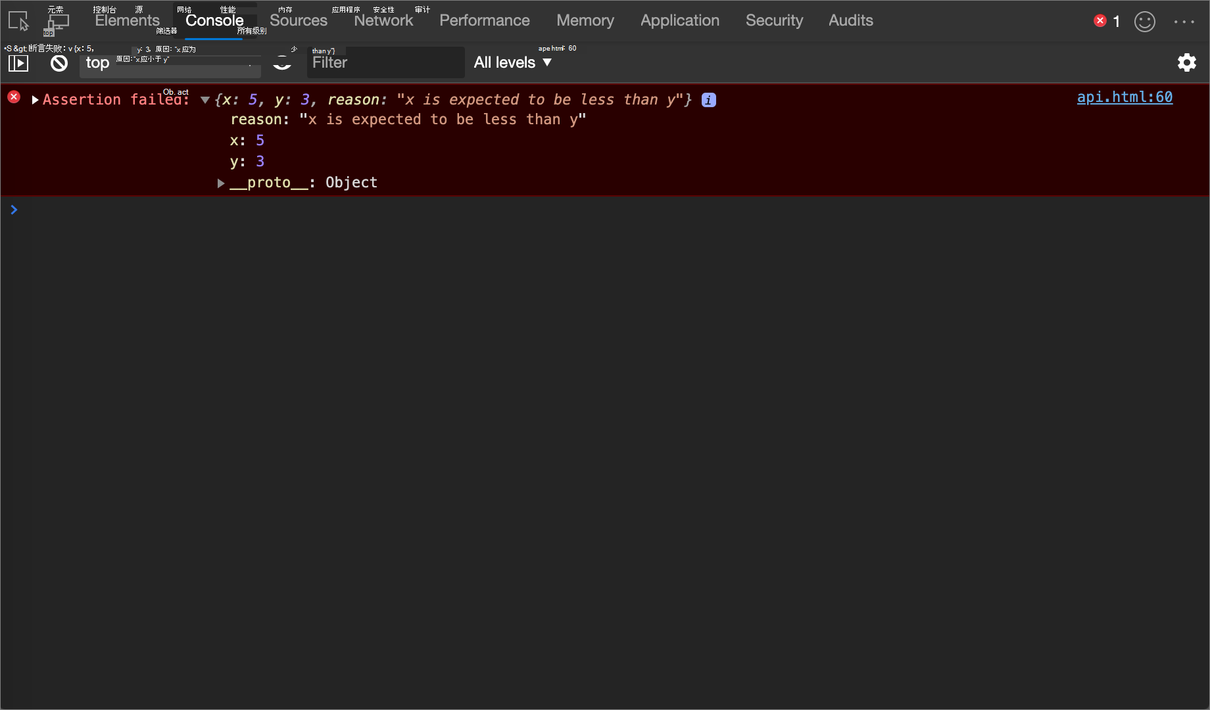Select the inspect element tool
1210x710 pixels.
[18, 20]
